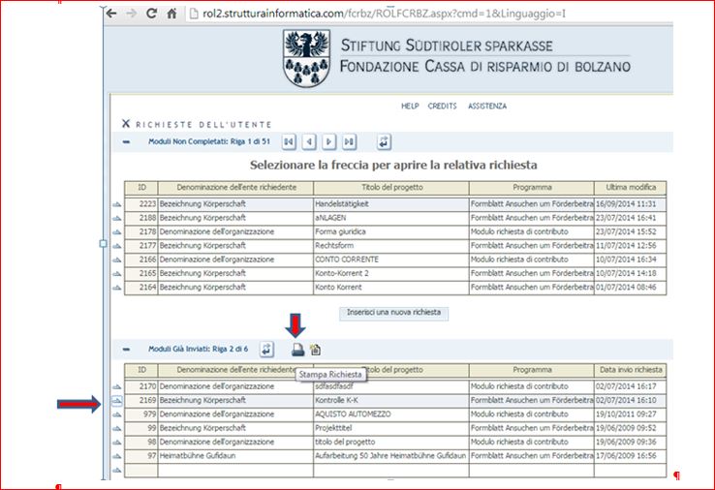
Task: Select sent request 2170 row arrow
Action: click(x=117, y=386)
